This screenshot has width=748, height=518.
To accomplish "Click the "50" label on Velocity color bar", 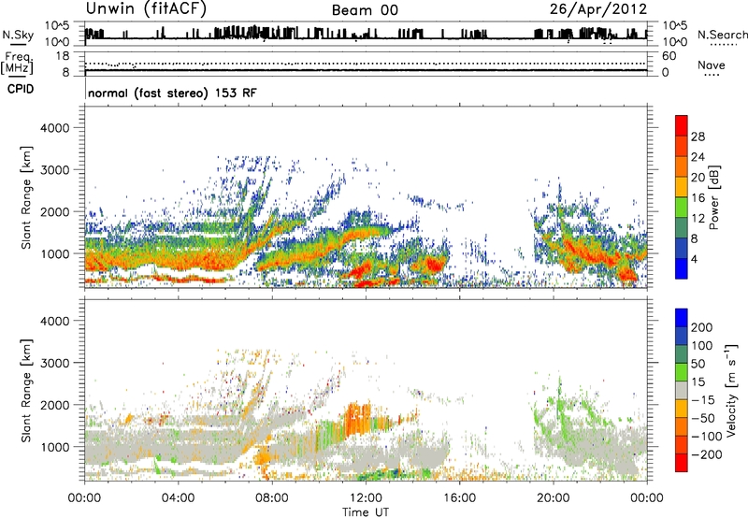I will (698, 364).
